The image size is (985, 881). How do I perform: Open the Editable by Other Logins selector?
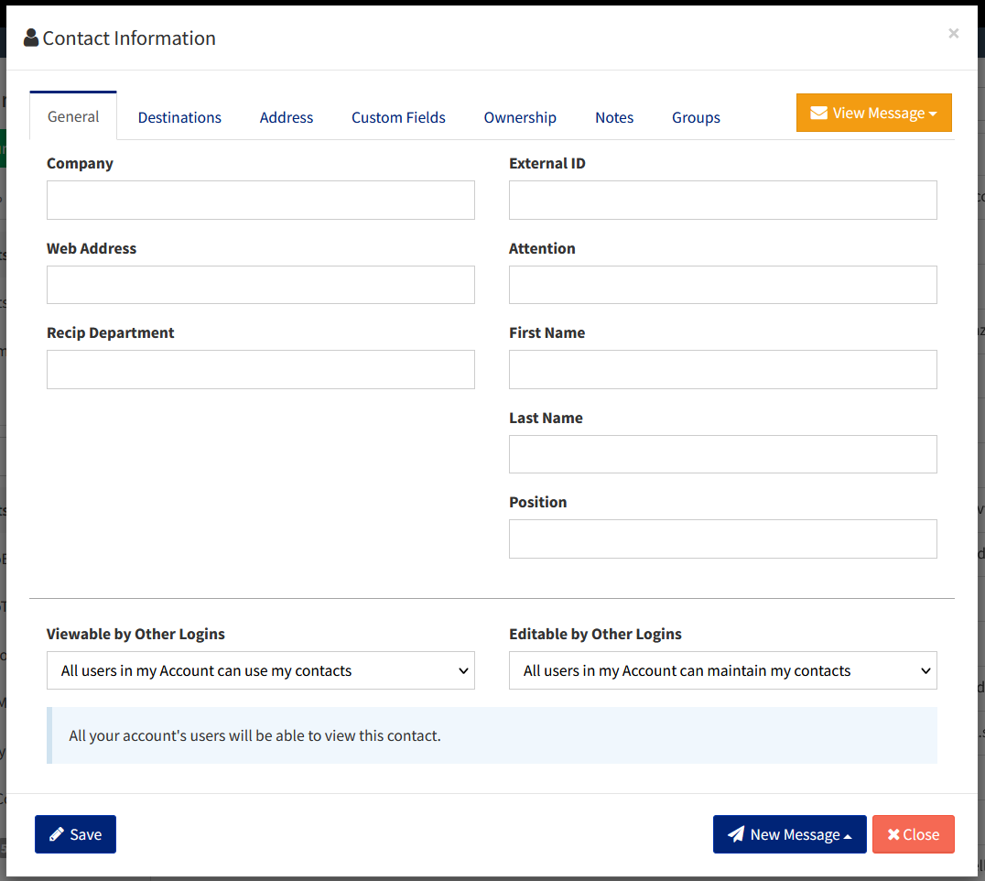[x=722, y=670]
